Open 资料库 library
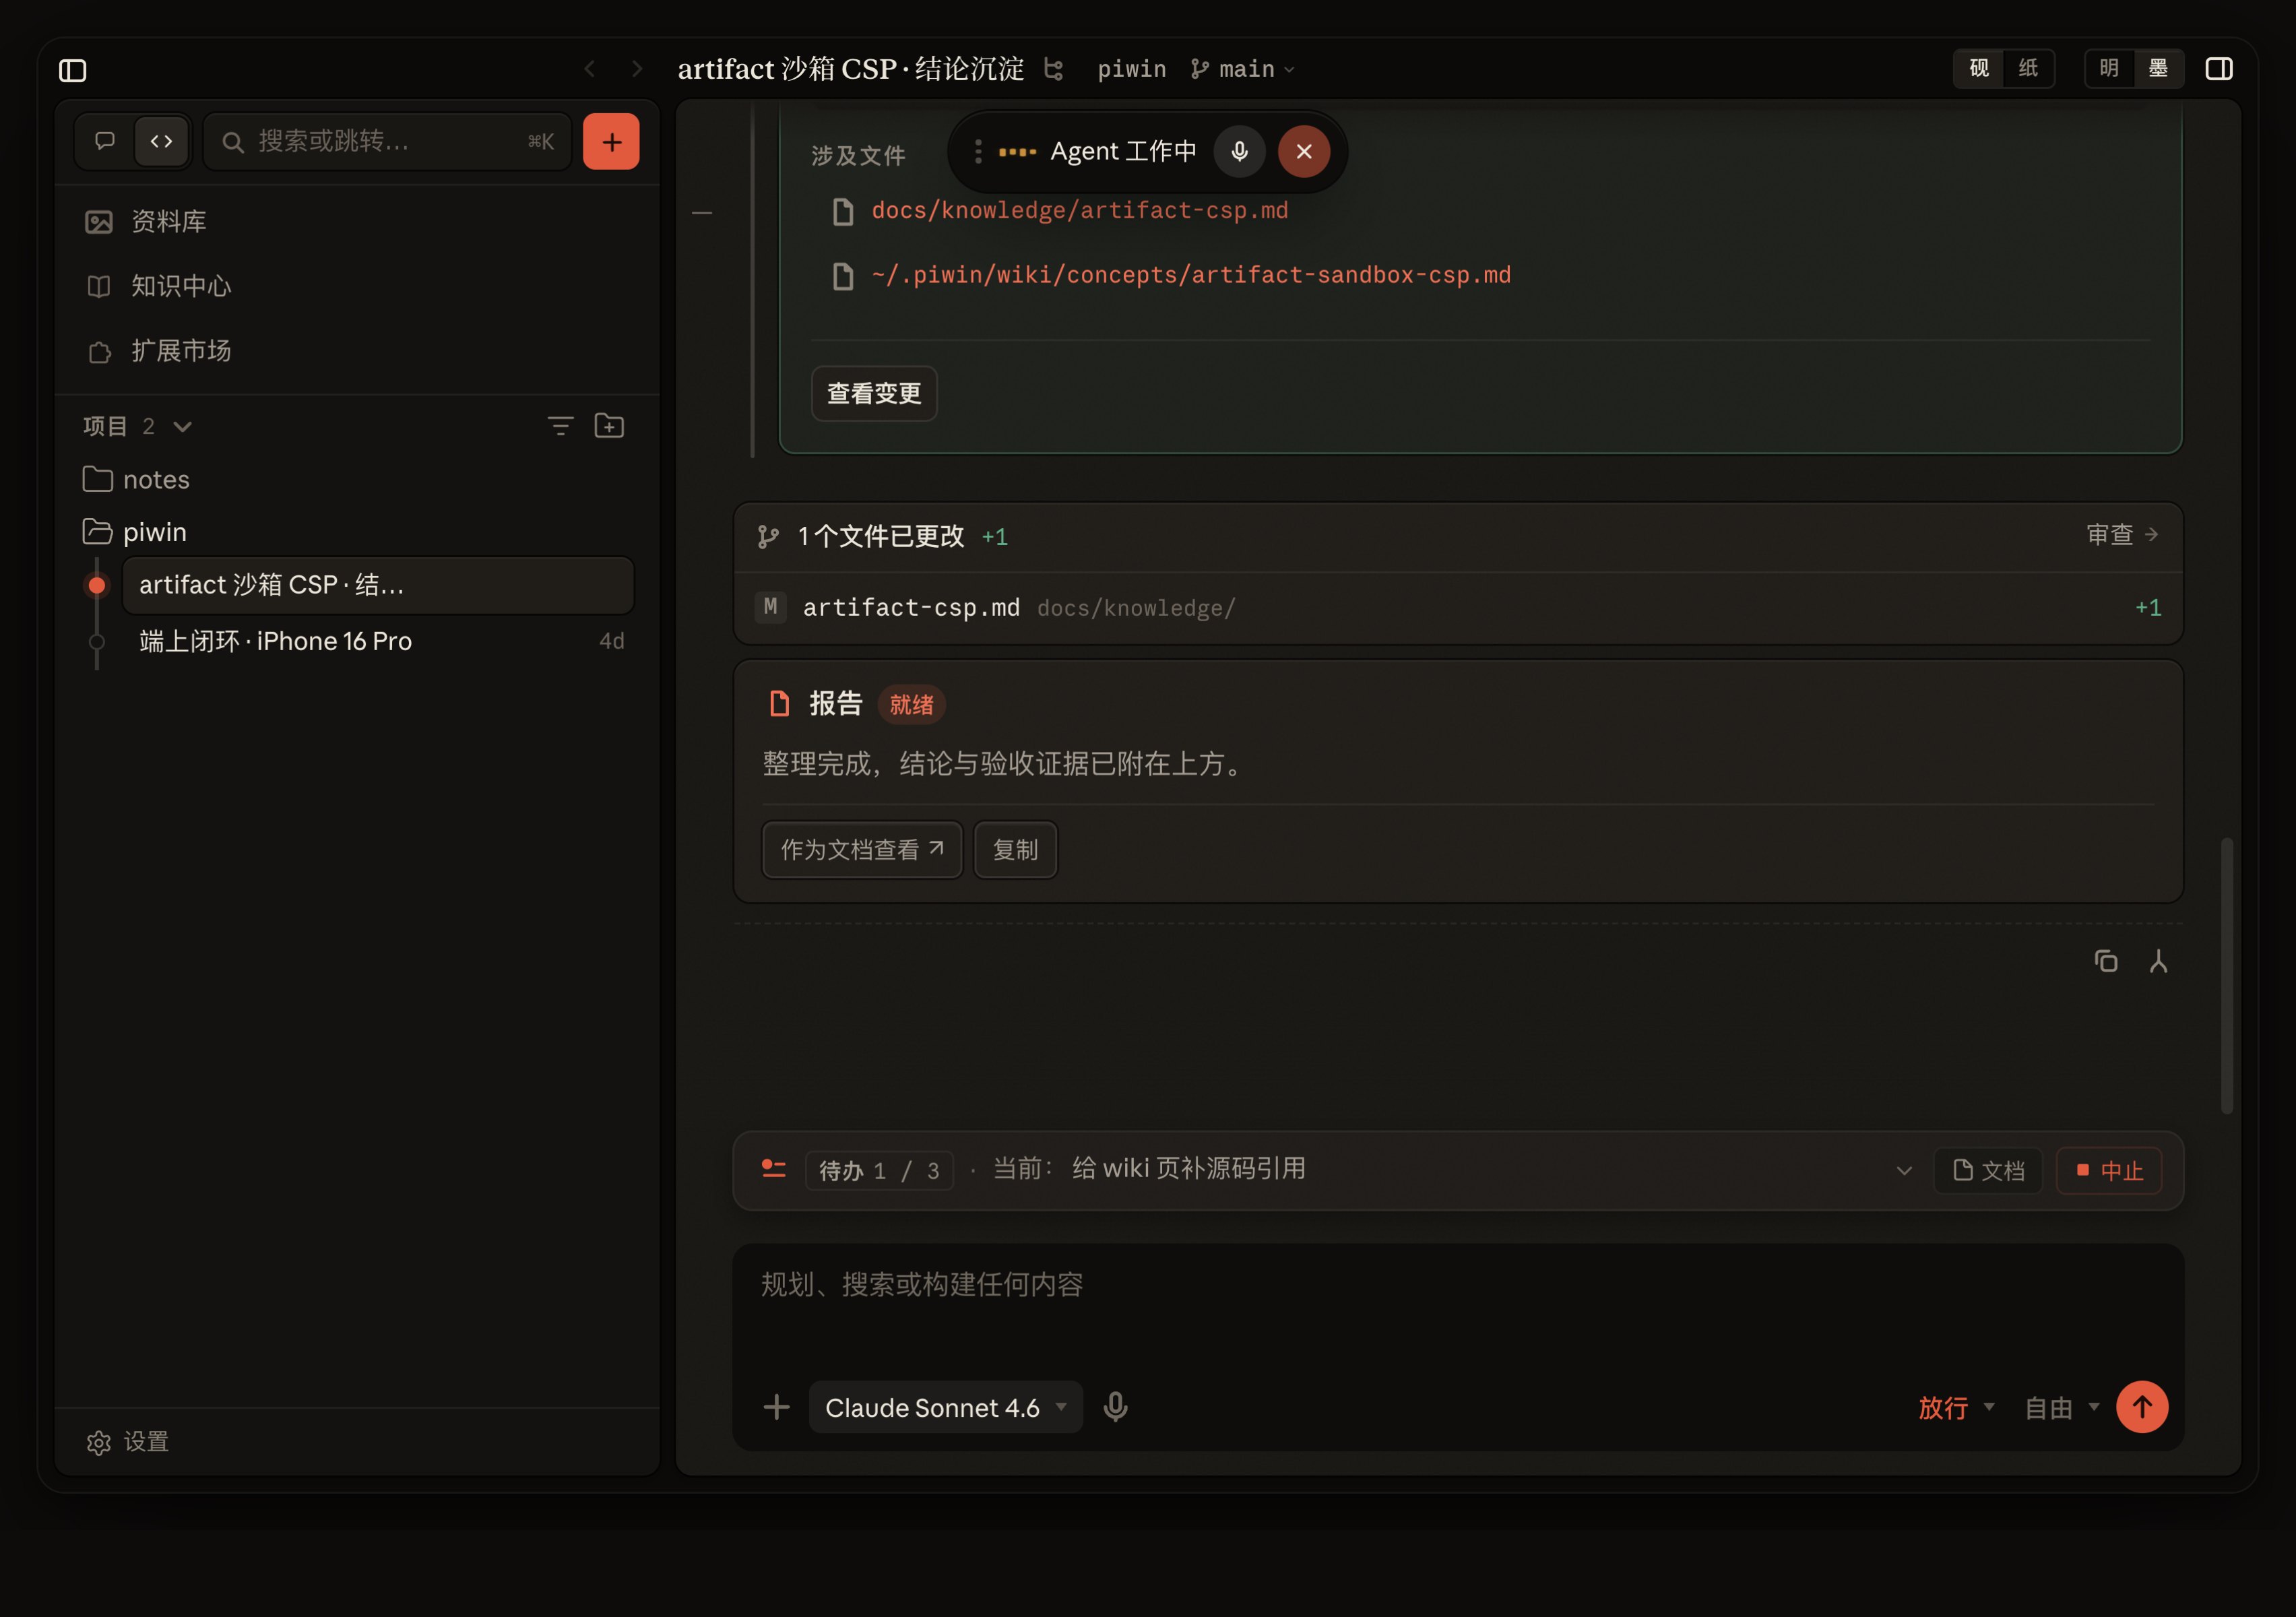This screenshot has width=2296, height=1617. (x=356, y=222)
